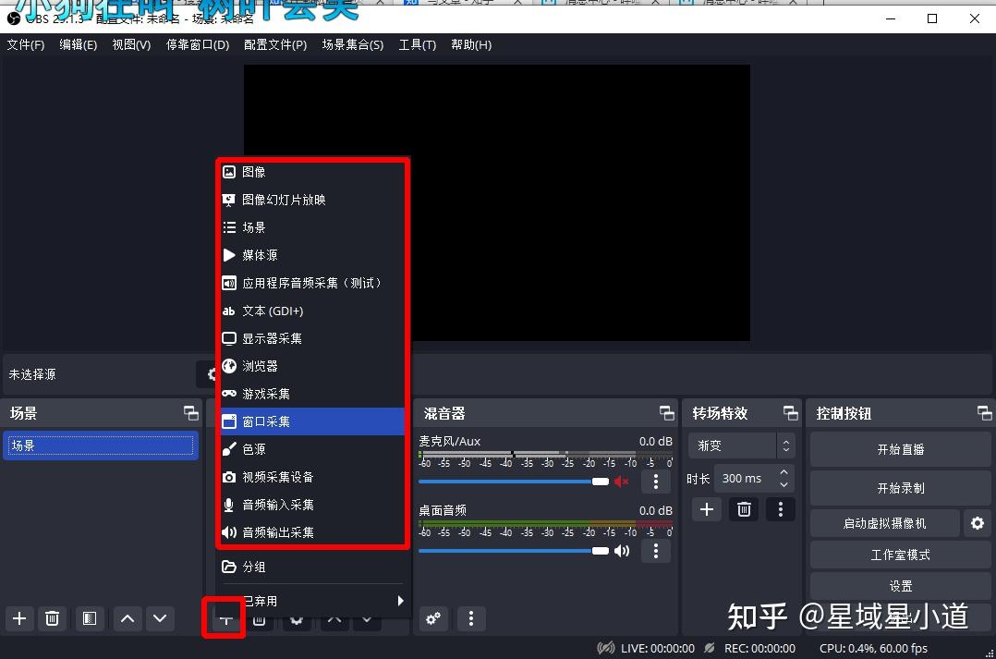Viewport: 996px width, 659px height.
Task: Remove transition with trash icon
Action: pyautogui.click(x=744, y=509)
